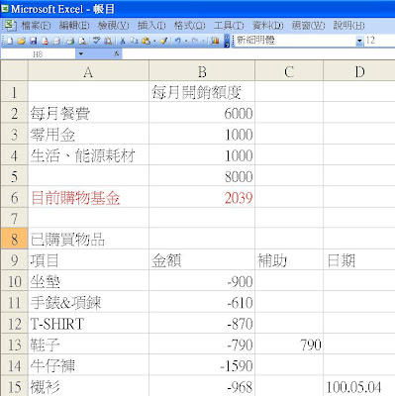Click the Name Box showing H8
The width and height of the screenshot is (395, 396).
(x=38, y=54)
